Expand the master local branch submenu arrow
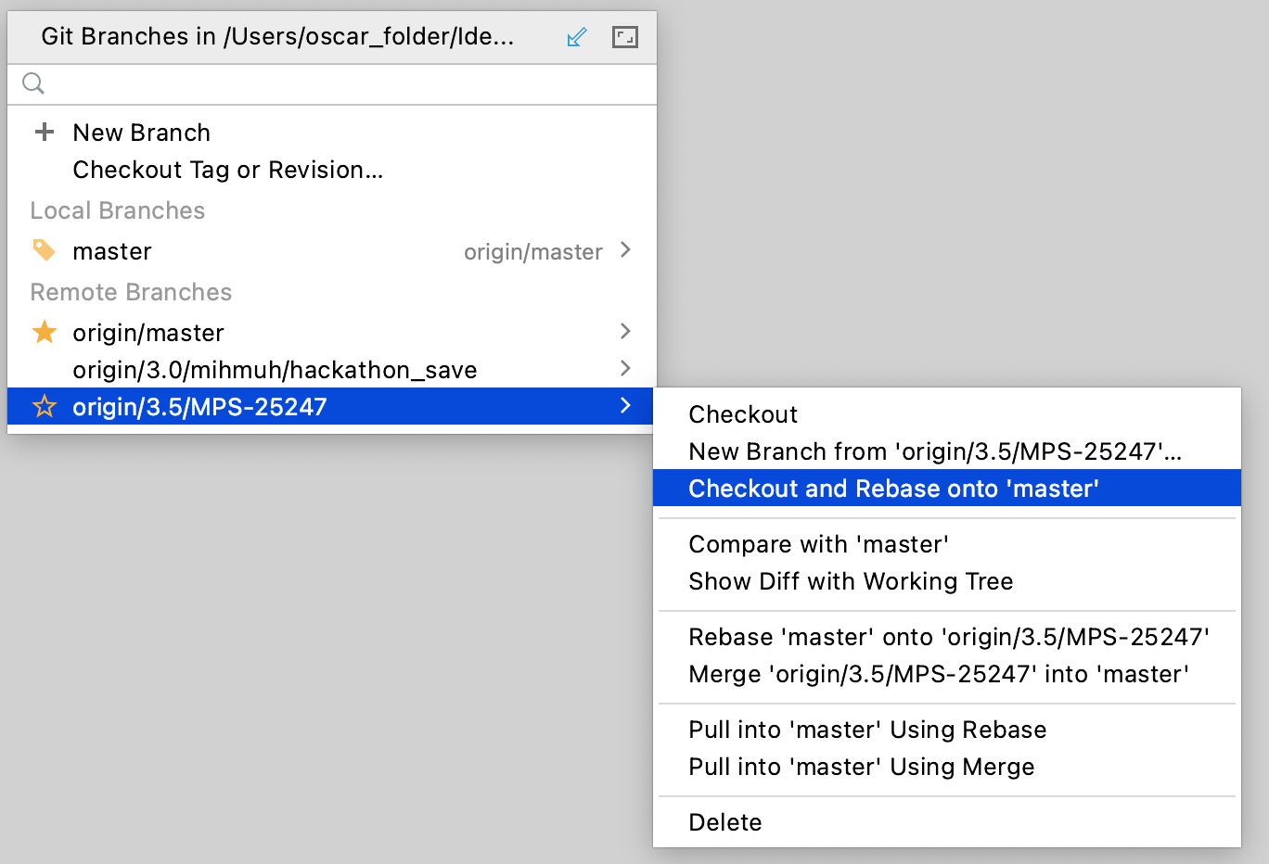 (625, 250)
